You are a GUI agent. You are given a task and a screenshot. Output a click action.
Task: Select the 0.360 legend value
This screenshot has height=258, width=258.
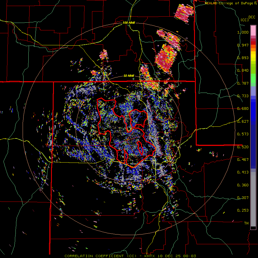click(x=243, y=185)
